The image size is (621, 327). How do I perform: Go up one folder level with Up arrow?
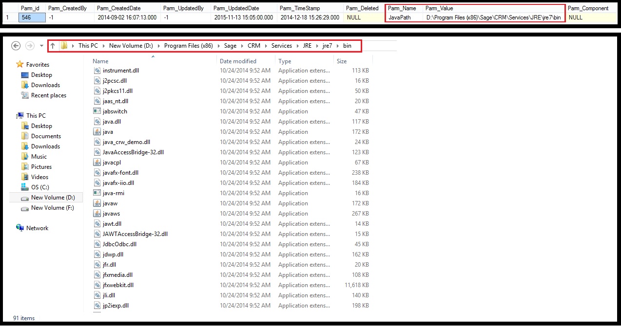(53, 46)
